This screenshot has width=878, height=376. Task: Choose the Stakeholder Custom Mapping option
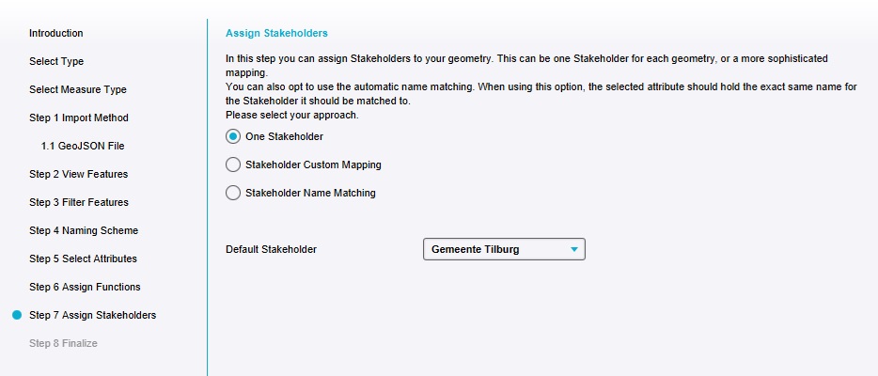(233, 164)
